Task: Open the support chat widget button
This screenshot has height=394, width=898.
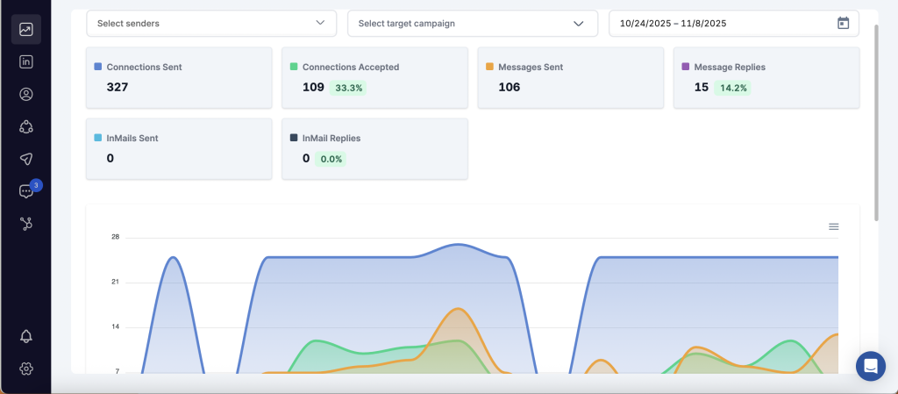Action: point(871,366)
